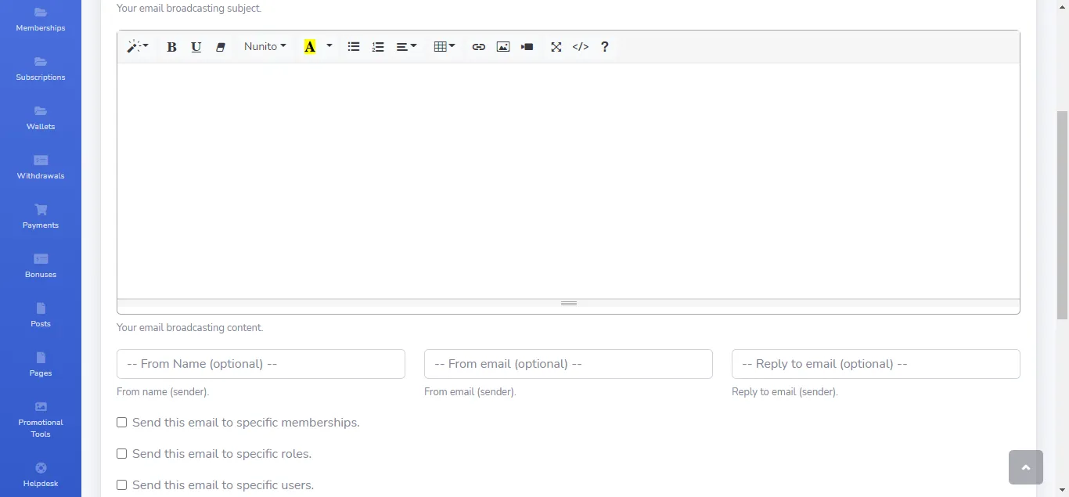Enable sending to specific users

click(x=121, y=484)
